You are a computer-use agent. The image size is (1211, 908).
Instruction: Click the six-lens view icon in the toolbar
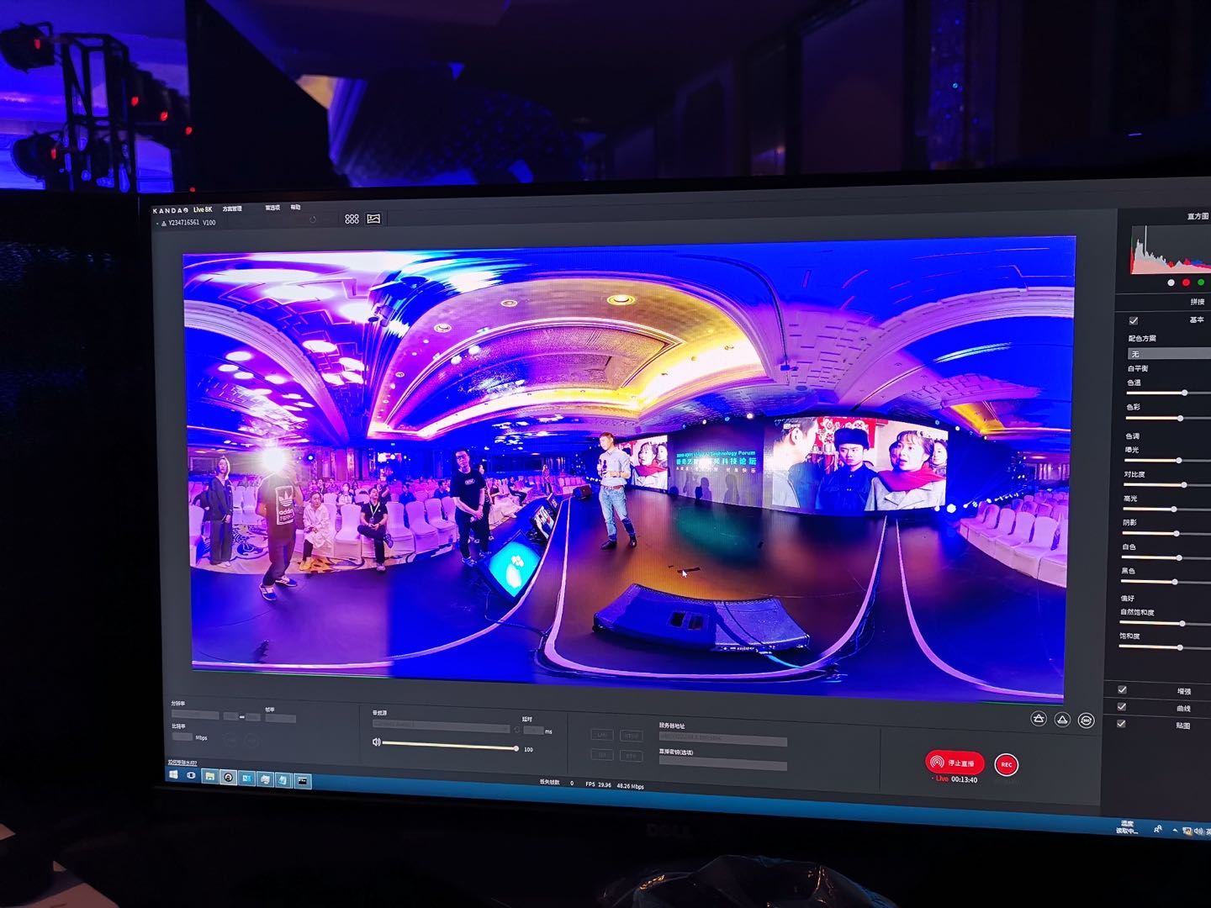(x=352, y=219)
